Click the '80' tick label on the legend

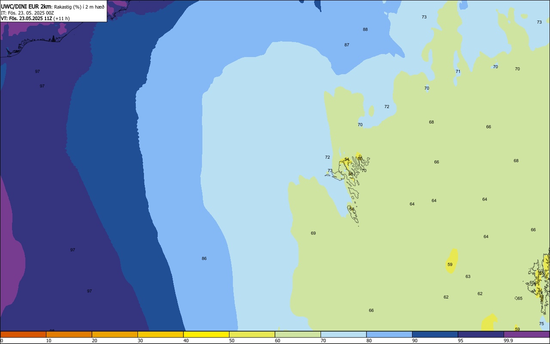369,341
